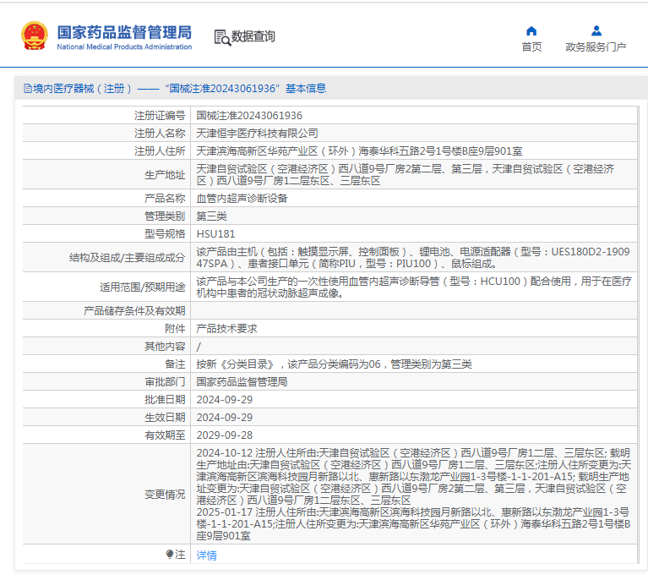Screen dimensions: 648x580
Task: Select registration number 国械注准20243061936 value
Action: point(249,116)
